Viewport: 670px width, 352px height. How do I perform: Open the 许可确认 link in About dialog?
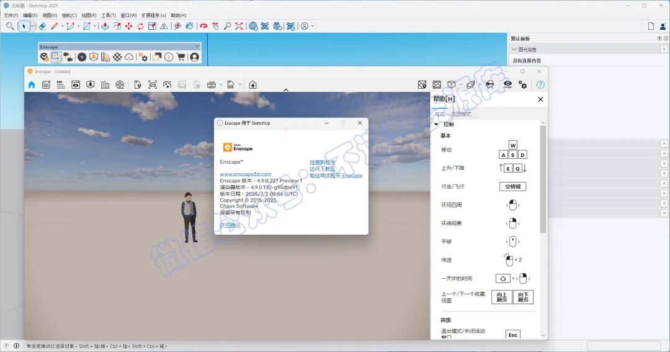pos(230,225)
